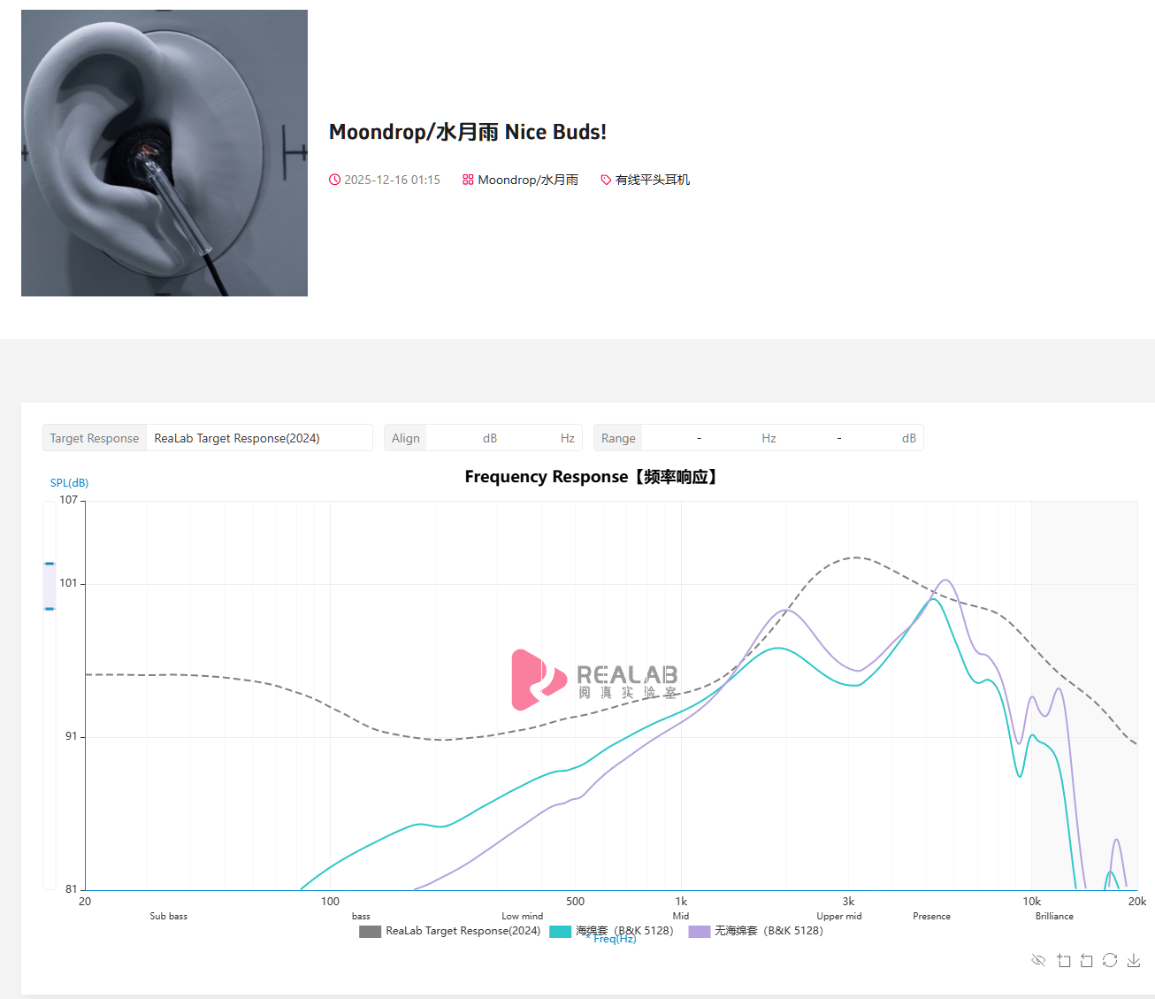Download the chart as an image

tap(1134, 960)
